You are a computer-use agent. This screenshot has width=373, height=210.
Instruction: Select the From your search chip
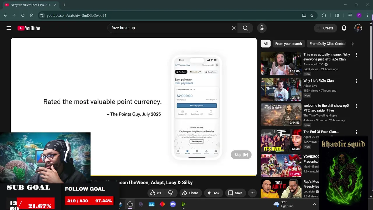pyautogui.click(x=288, y=44)
